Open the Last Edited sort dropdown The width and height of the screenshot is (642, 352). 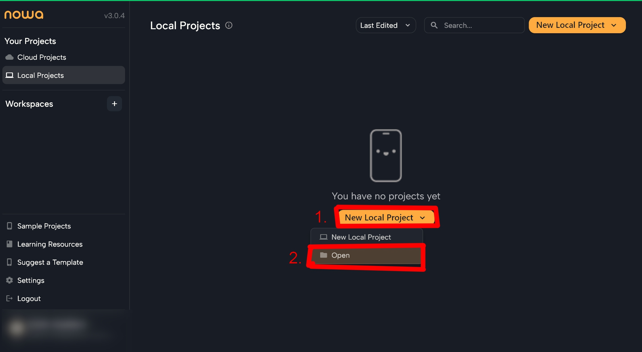pos(386,26)
